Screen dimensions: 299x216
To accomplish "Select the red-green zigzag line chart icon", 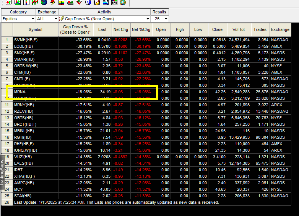I will (35, 2).
